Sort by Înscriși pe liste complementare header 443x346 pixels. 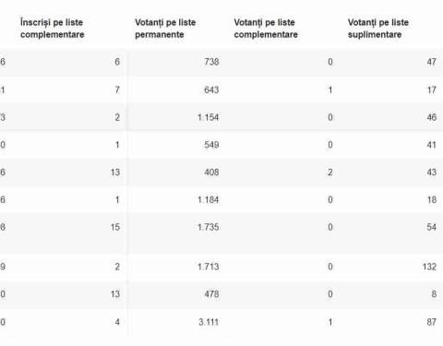pos(53,29)
